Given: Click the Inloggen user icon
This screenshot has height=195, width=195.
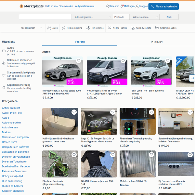Looking at the screenshot, I should point(137,6).
